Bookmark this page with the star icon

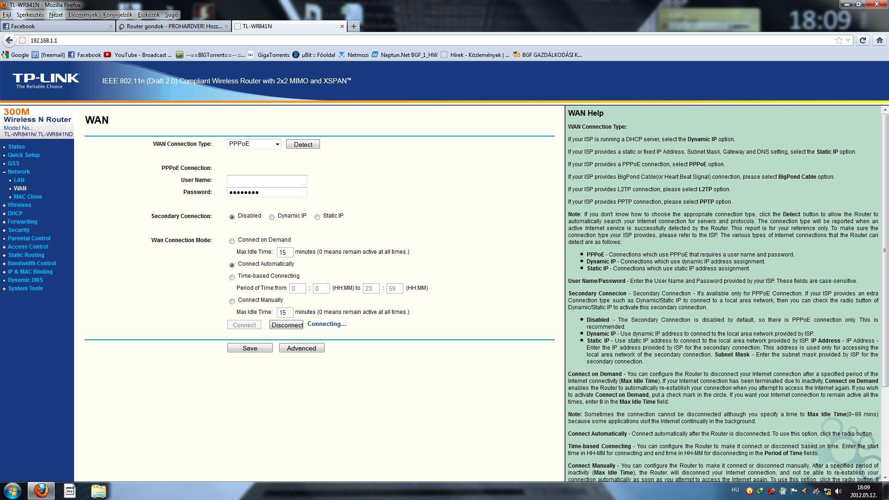[839, 40]
